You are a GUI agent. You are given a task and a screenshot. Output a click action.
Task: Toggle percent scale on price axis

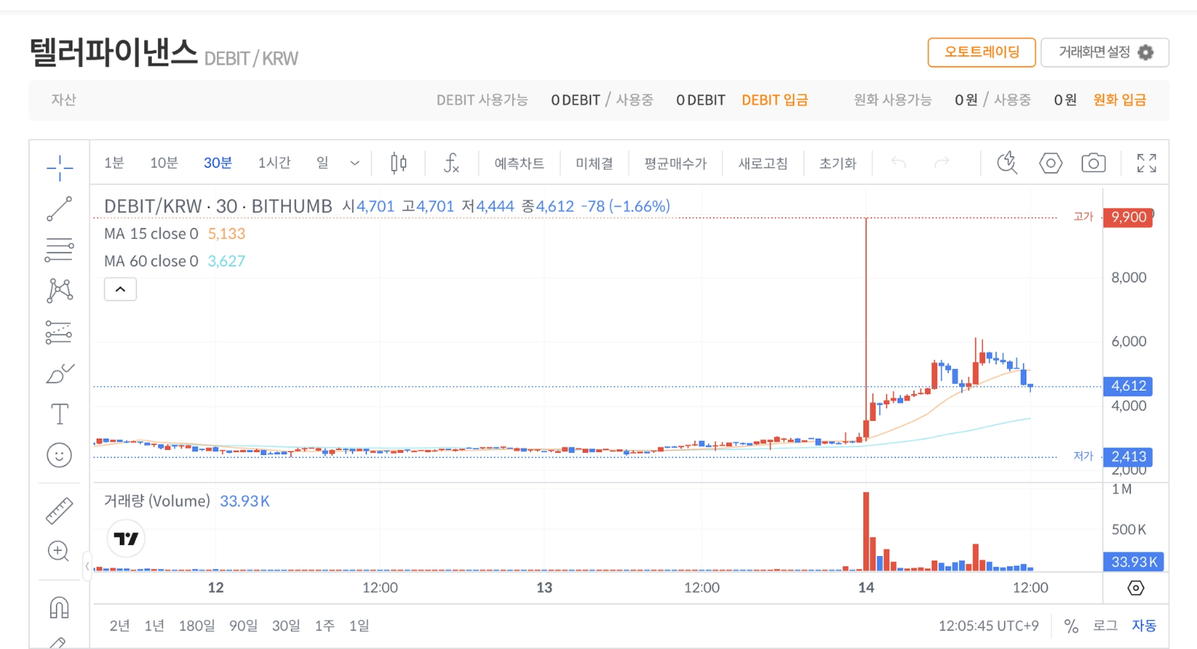(1071, 626)
